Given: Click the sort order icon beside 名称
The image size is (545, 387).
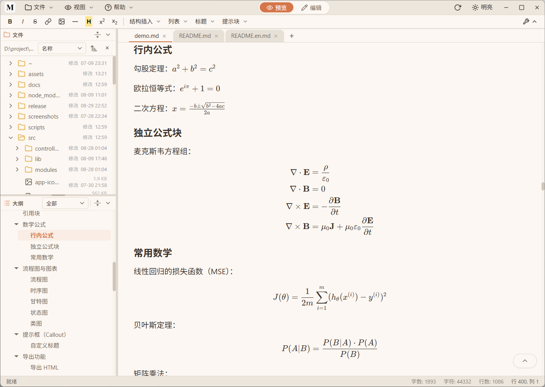Looking at the screenshot, I should (94, 48).
